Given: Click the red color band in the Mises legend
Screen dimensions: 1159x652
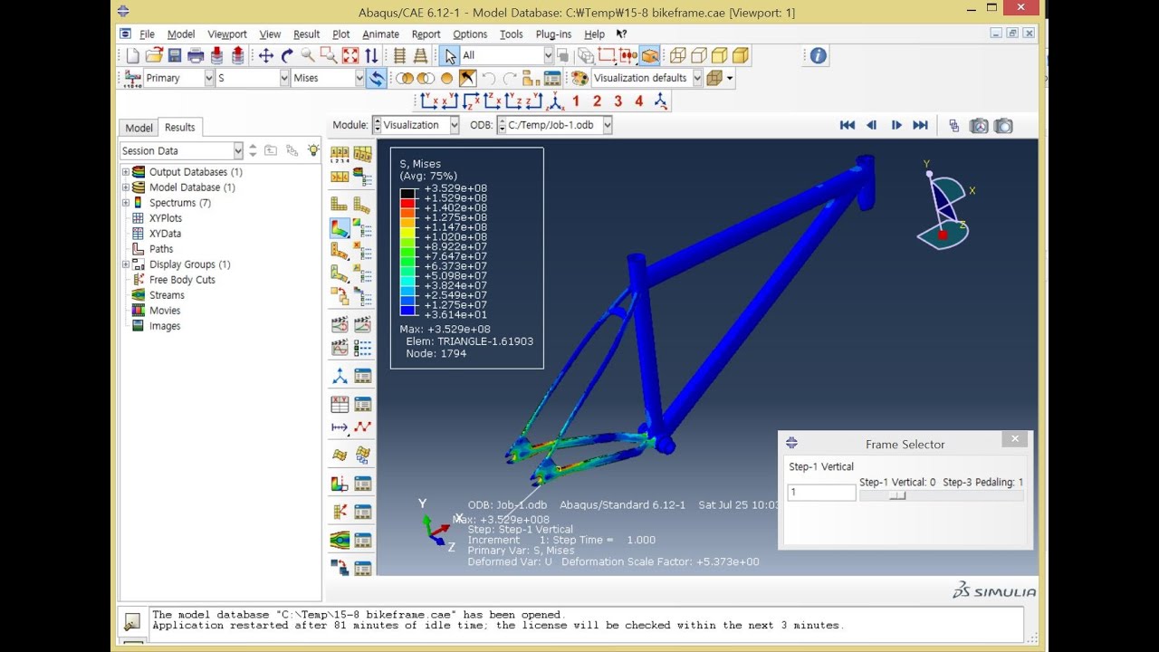Looking at the screenshot, I should pos(407,203).
